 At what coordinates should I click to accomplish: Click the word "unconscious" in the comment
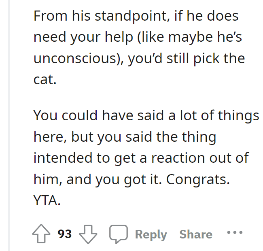(75, 58)
